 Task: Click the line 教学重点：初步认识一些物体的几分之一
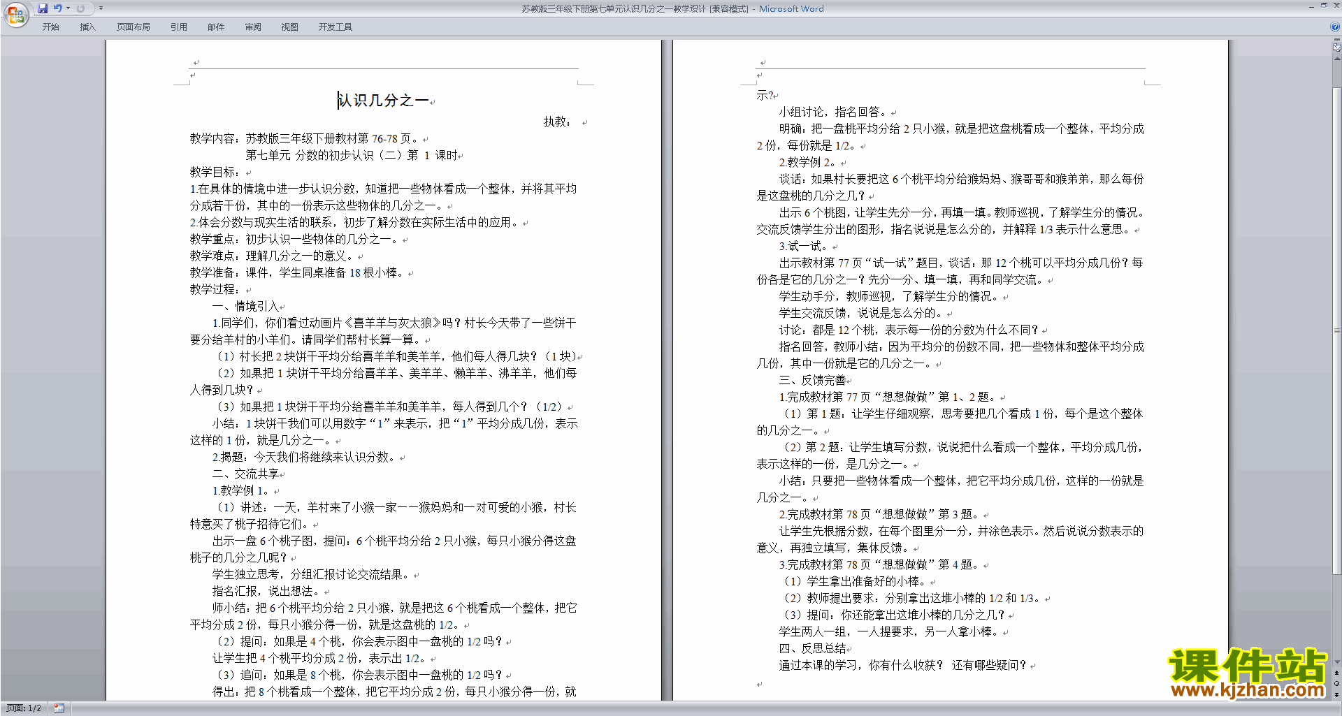294,239
